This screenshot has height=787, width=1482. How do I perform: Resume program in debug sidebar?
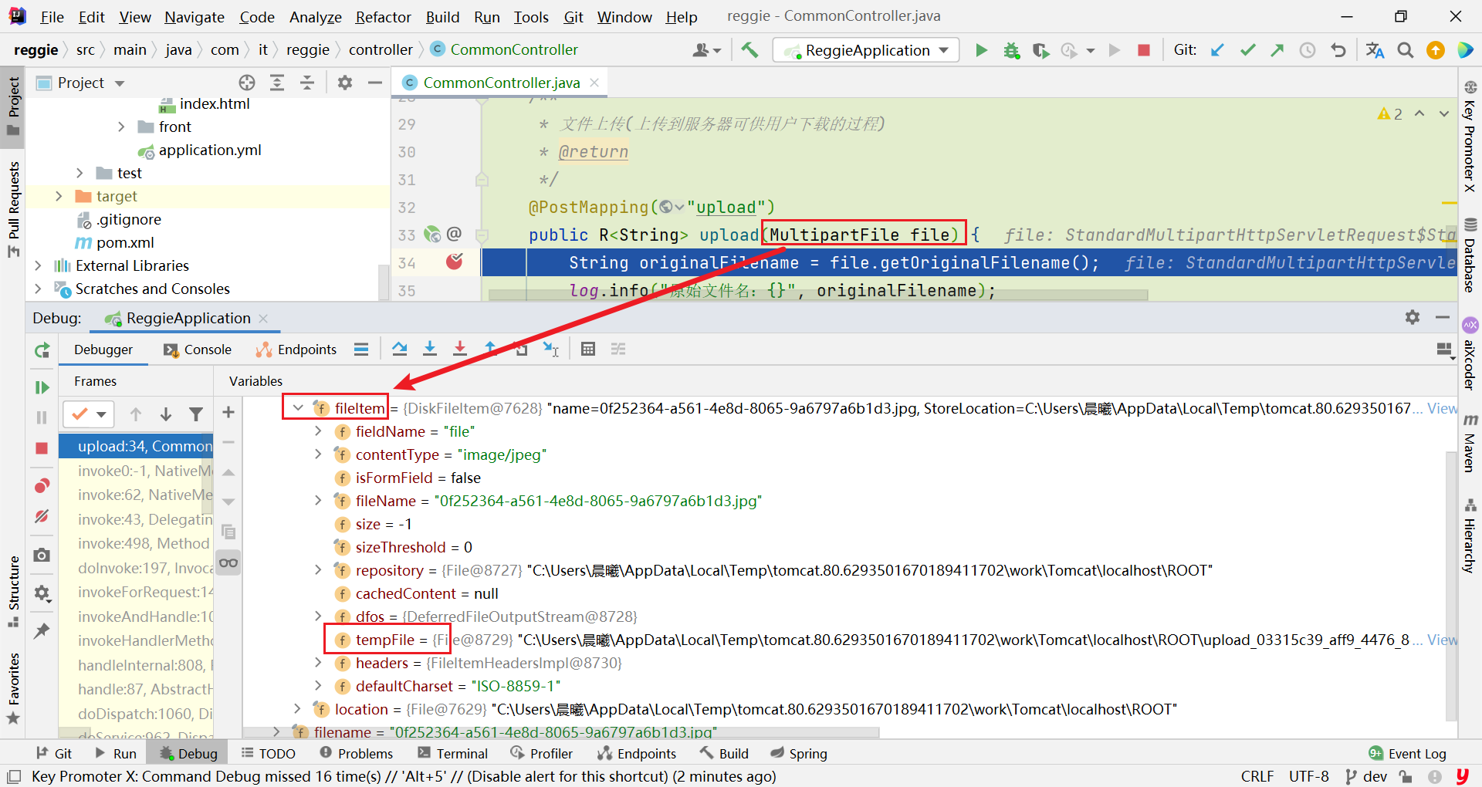(42, 387)
